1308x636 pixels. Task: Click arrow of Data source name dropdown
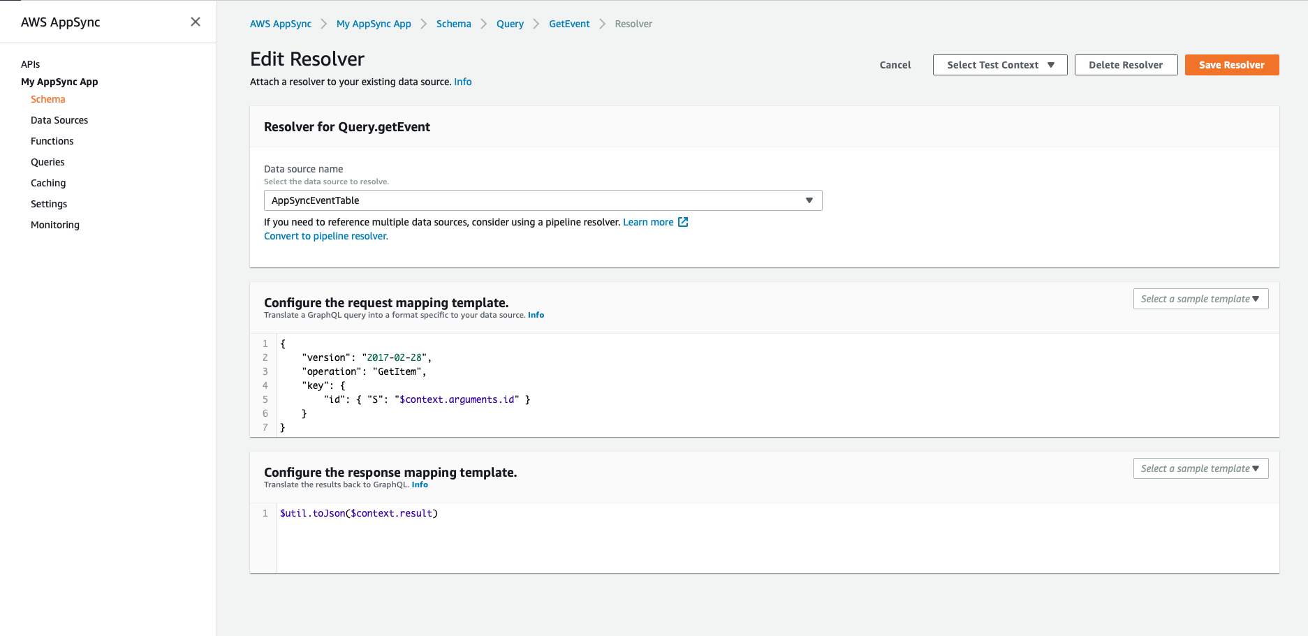click(x=809, y=200)
